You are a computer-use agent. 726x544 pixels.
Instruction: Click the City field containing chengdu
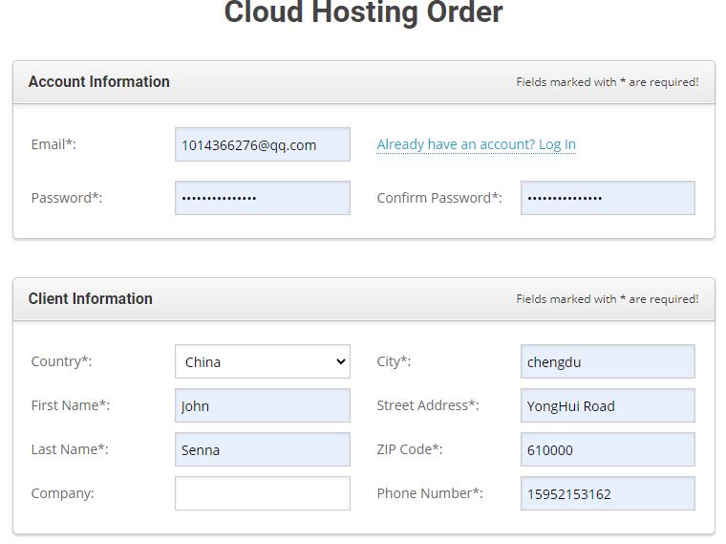click(608, 361)
